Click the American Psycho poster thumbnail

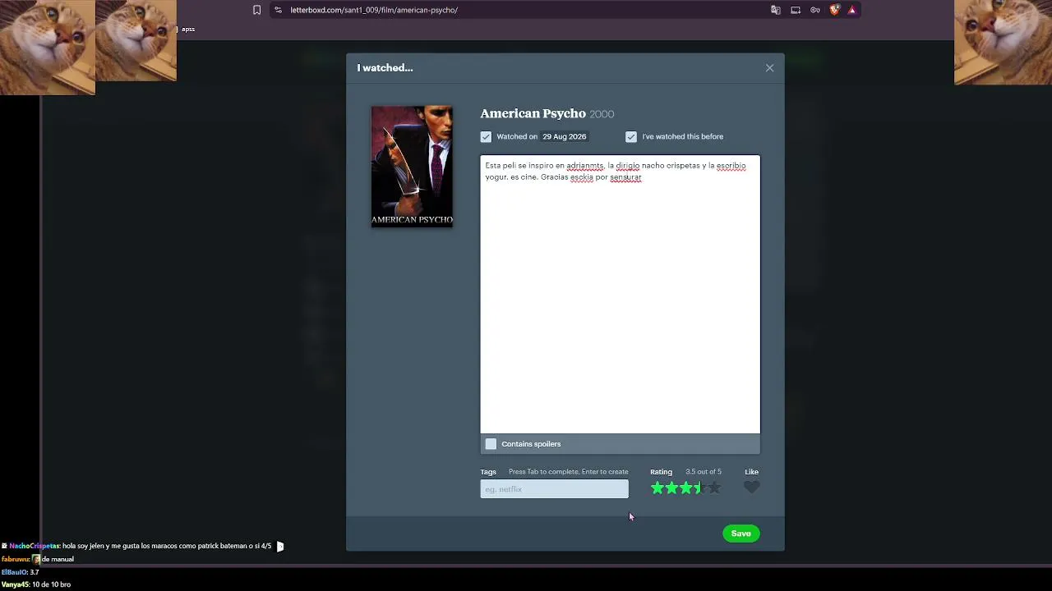(412, 167)
